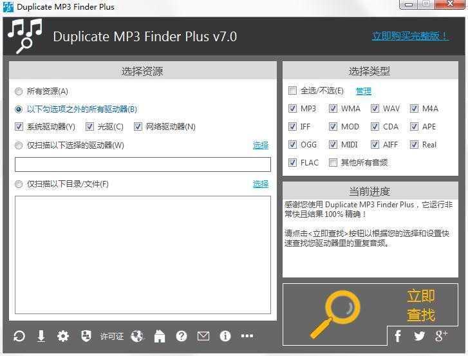
Task: Uncheck the MOD file type
Action: (x=333, y=127)
